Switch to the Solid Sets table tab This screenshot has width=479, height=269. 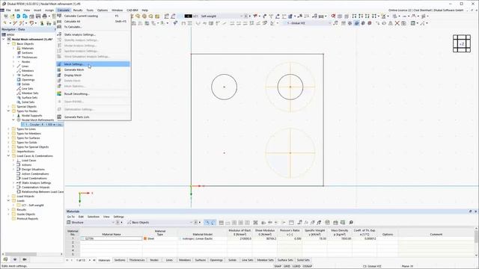point(303,260)
